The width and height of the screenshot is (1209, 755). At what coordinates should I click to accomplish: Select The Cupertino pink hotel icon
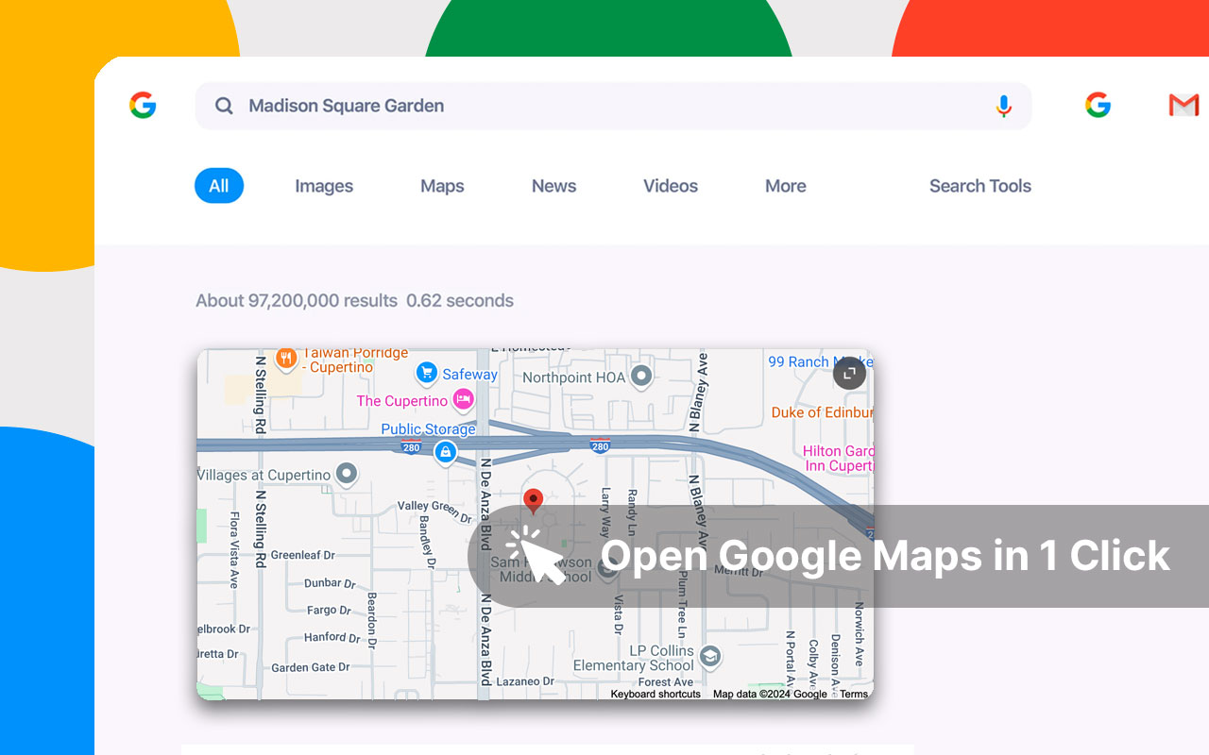click(x=463, y=400)
